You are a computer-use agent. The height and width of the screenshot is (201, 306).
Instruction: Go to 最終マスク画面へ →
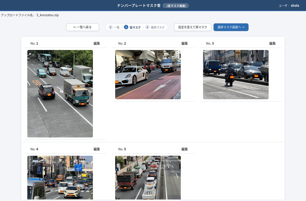231,27
